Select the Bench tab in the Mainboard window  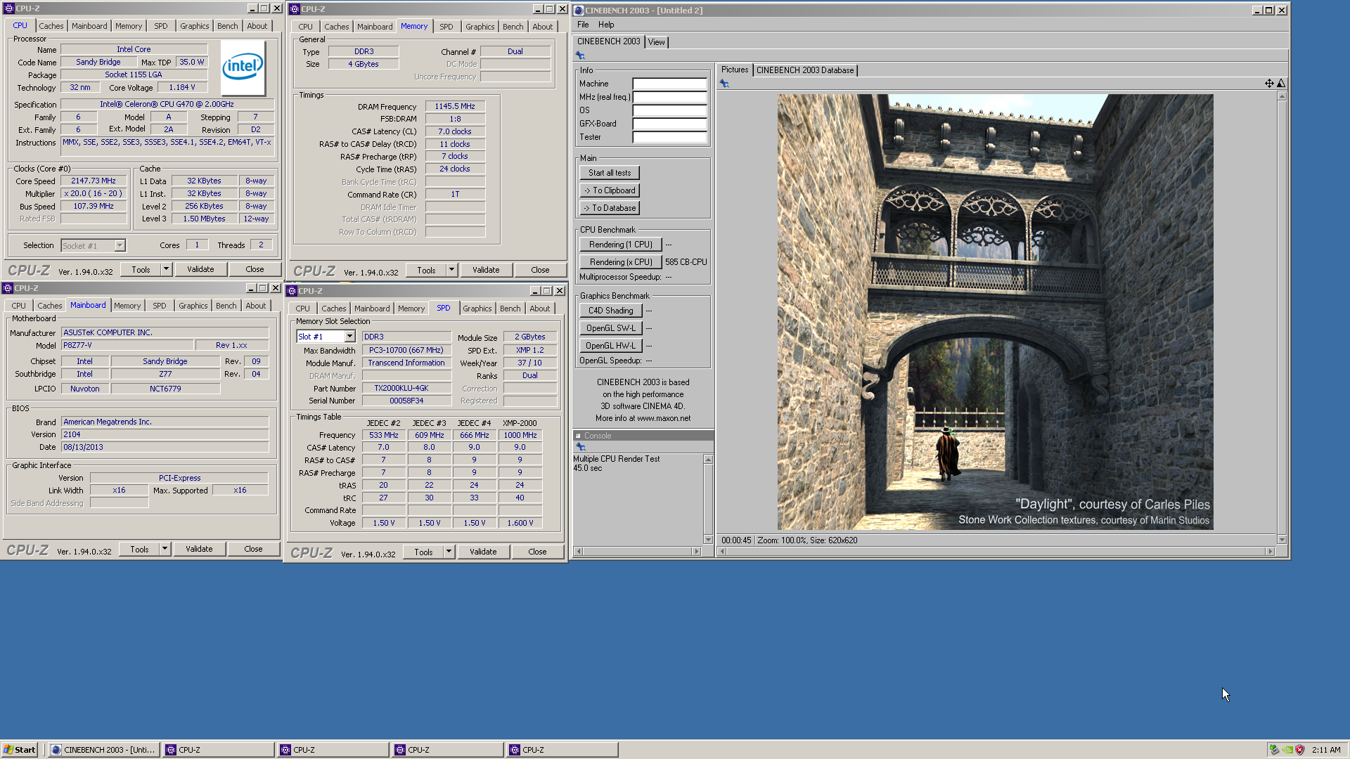[x=226, y=306]
